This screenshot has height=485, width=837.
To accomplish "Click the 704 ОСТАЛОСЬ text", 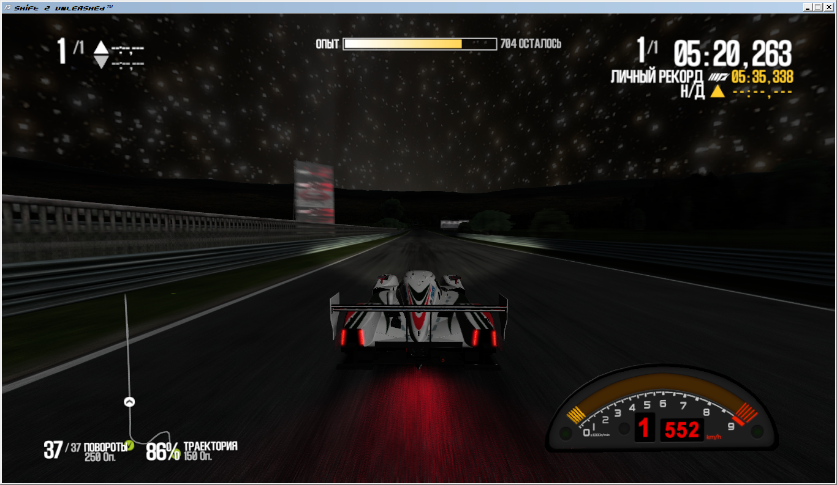I will [531, 44].
